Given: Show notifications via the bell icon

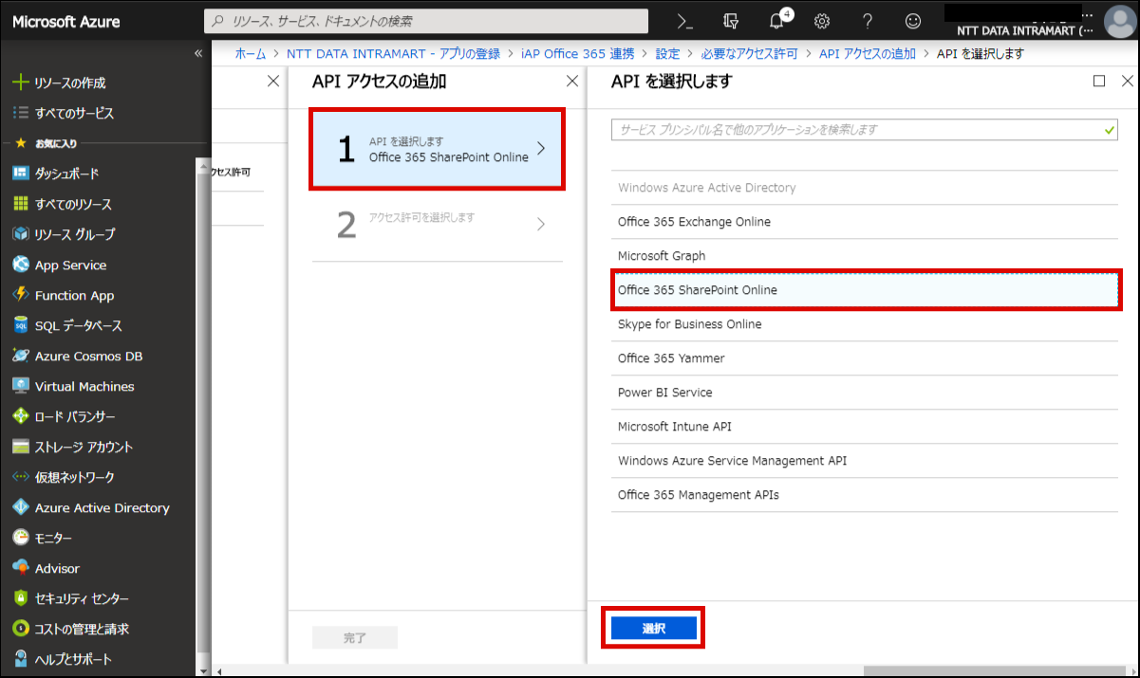Looking at the screenshot, I should 776,21.
